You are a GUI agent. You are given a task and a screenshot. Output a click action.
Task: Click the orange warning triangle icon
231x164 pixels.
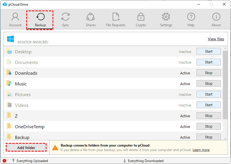tap(55, 148)
